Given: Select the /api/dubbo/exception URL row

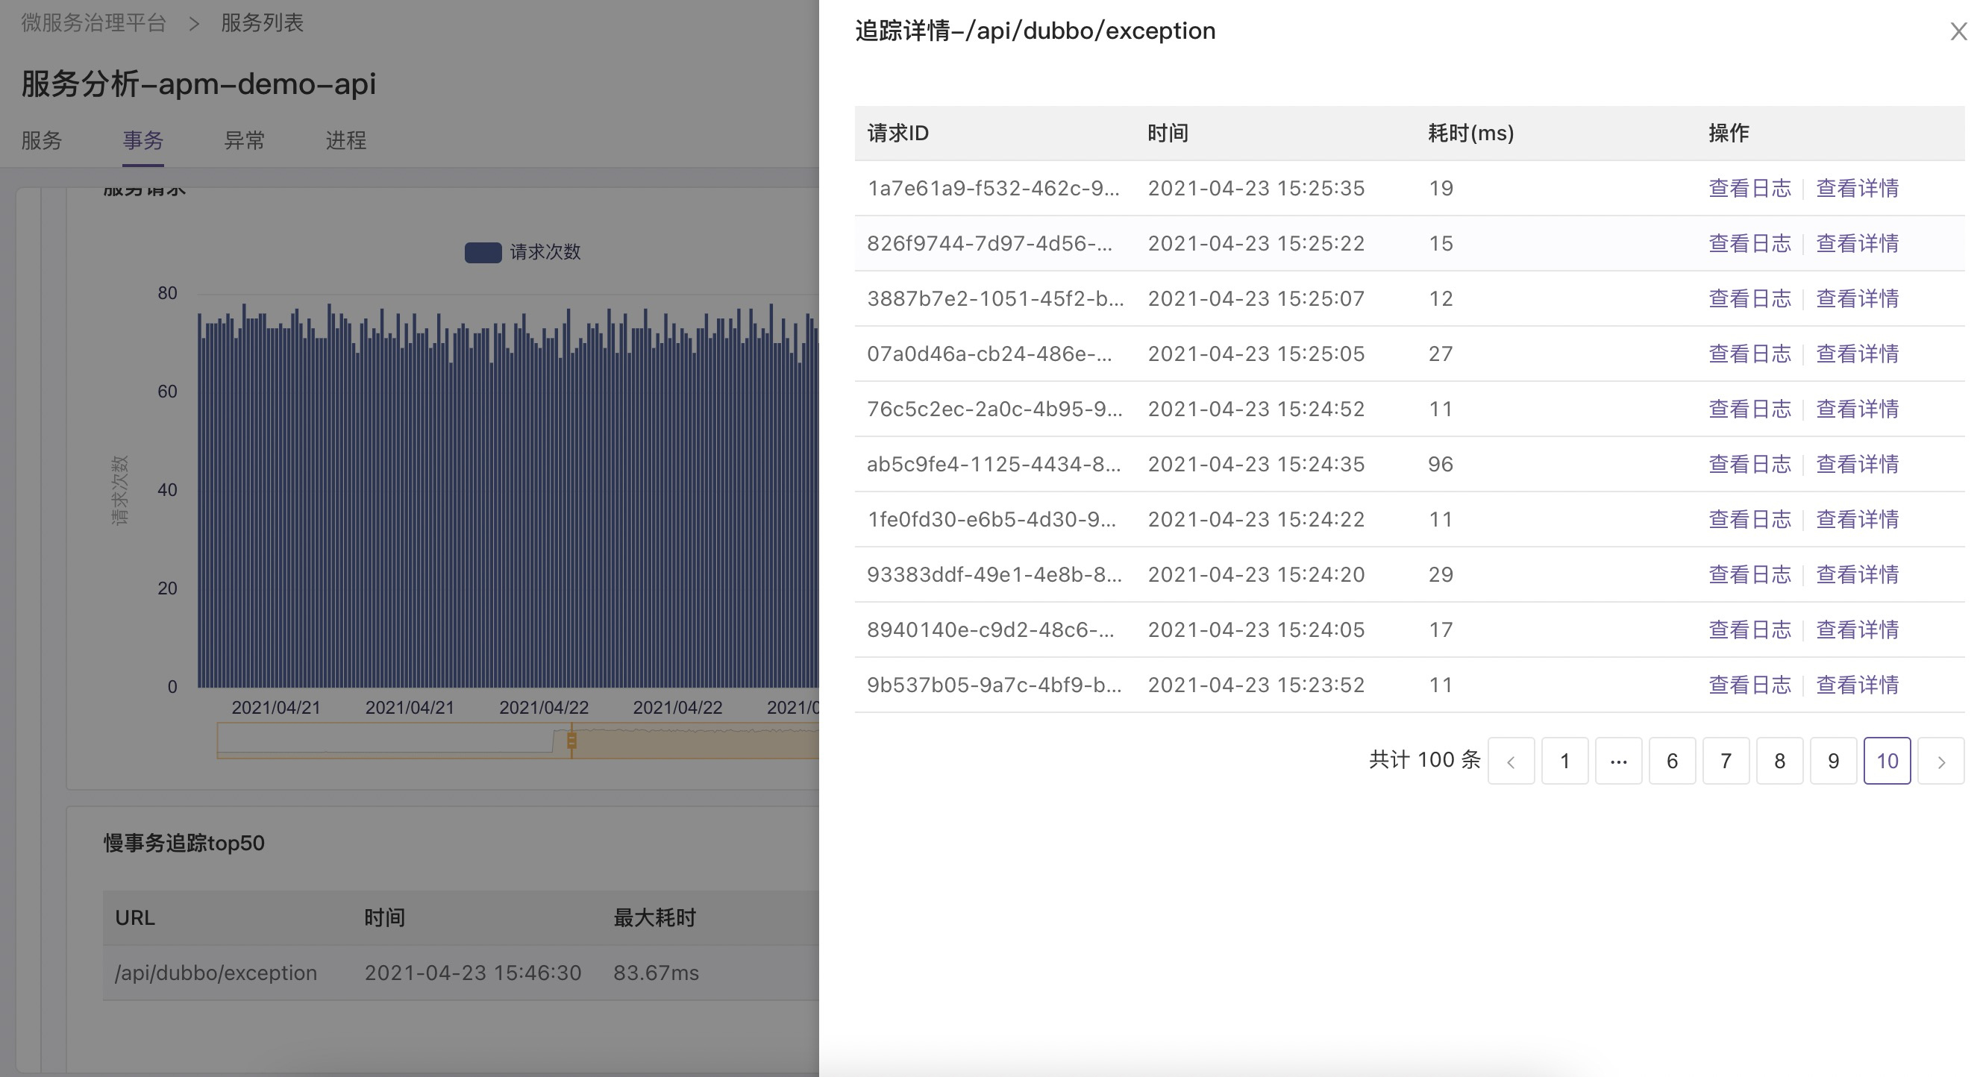Looking at the screenshot, I should coord(461,973).
